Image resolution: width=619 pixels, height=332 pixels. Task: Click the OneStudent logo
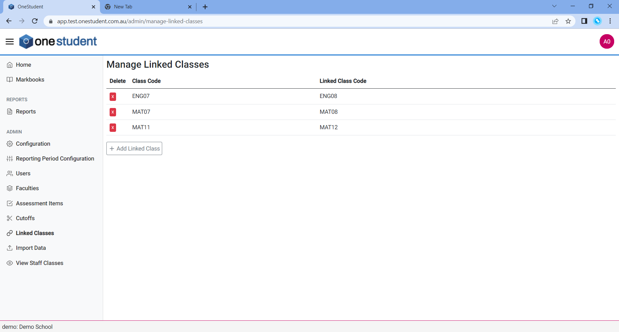58,41
